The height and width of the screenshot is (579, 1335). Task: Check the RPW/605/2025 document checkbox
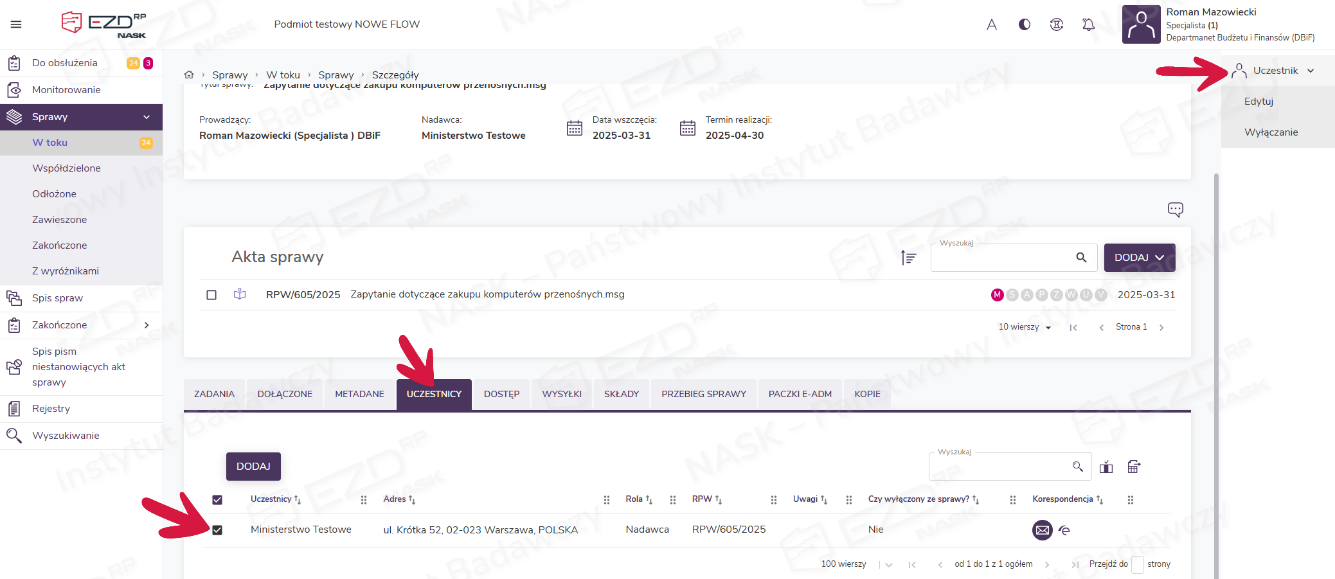[x=211, y=295]
